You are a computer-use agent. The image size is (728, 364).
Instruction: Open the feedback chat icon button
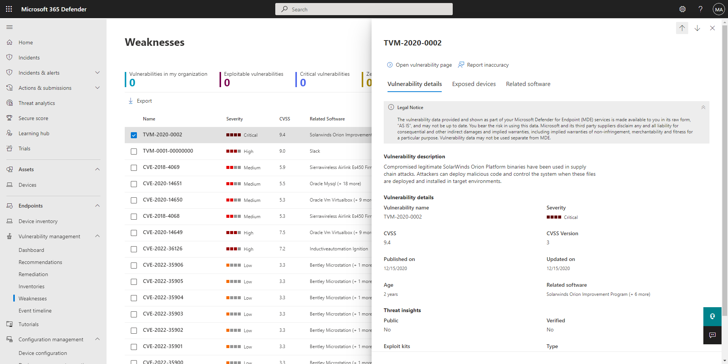(712, 335)
